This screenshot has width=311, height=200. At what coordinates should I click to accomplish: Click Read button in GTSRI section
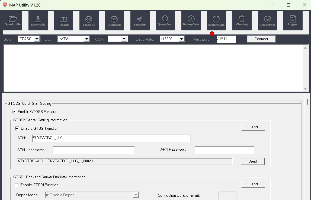tap(253, 184)
